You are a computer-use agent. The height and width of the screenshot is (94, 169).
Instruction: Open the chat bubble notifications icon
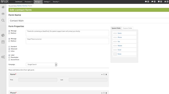click(x=152, y=2)
